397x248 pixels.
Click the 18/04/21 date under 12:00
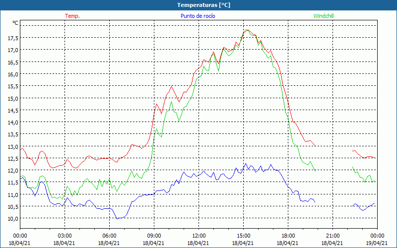pyautogui.click(x=198, y=243)
